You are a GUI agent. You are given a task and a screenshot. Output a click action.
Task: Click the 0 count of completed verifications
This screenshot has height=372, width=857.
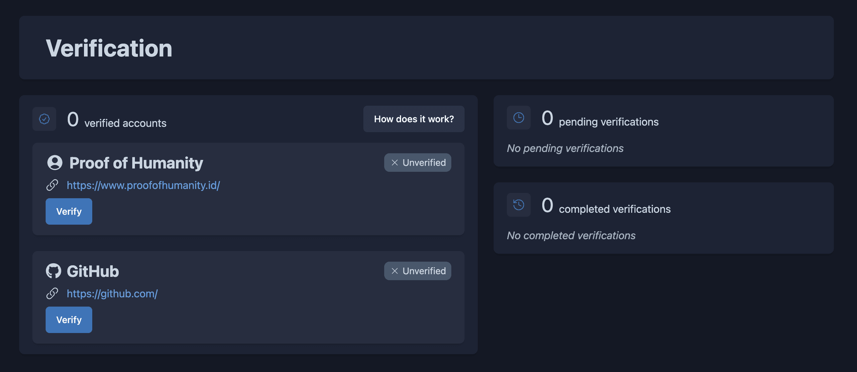coord(547,205)
